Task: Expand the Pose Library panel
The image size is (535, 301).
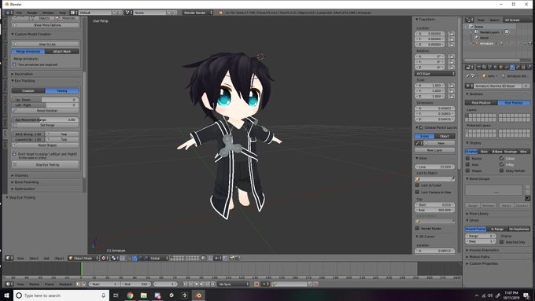Action: [478, 214]
